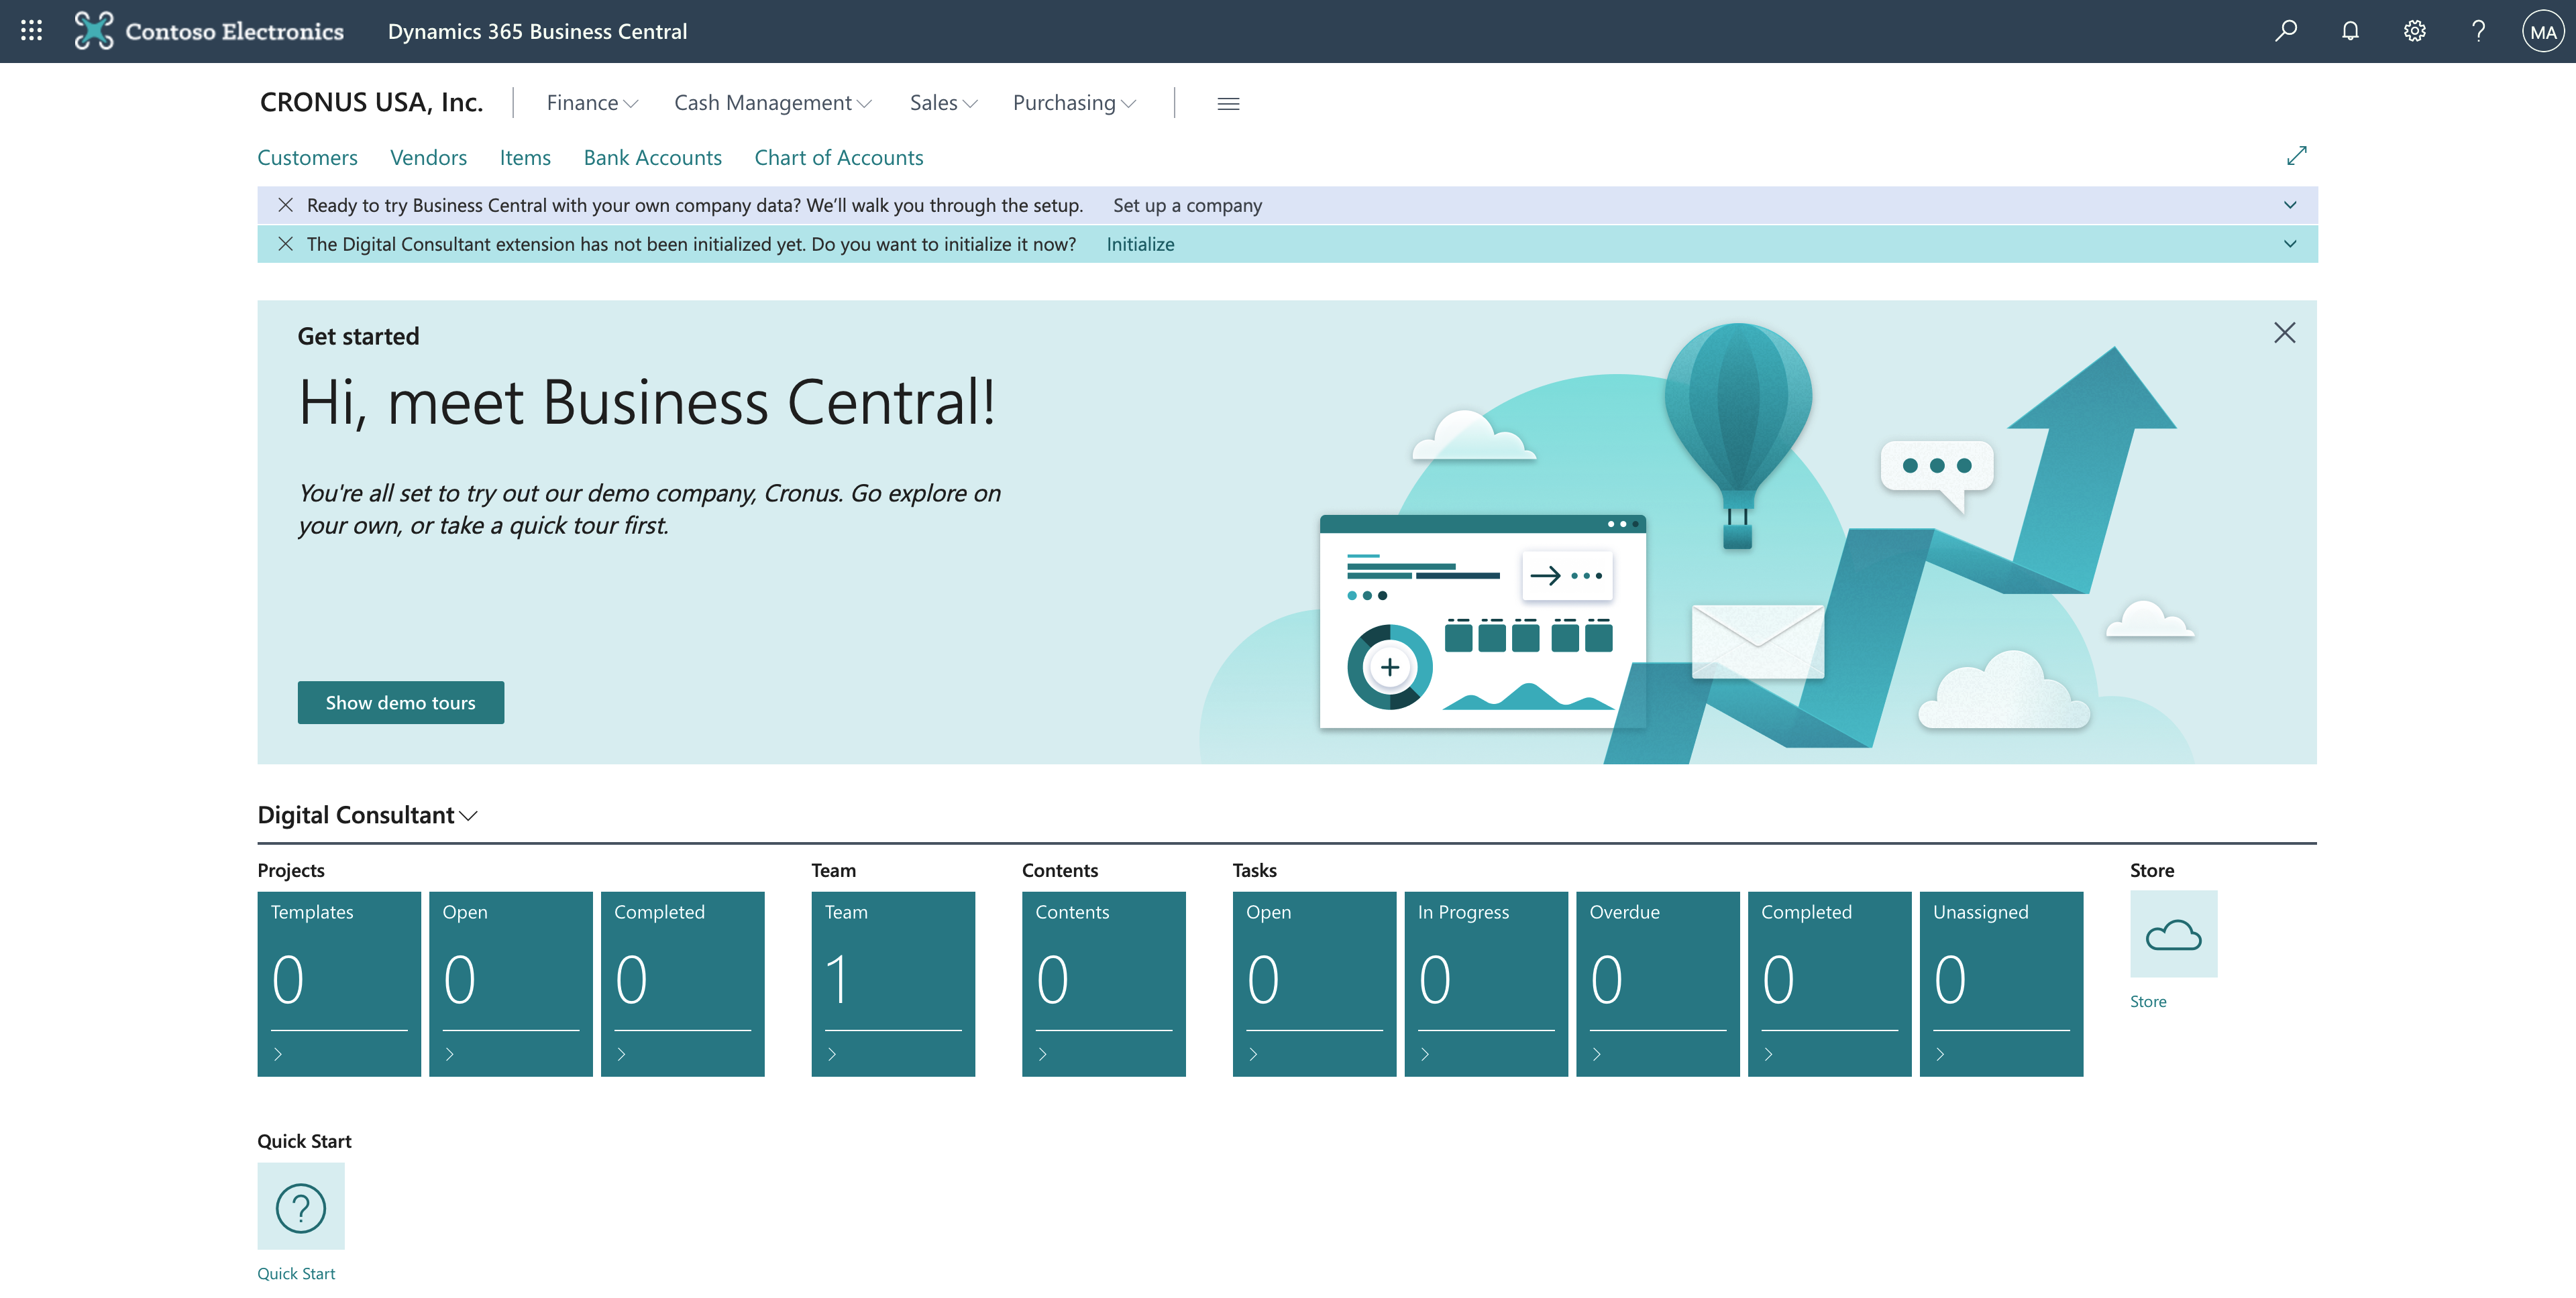2576x1298 pixels.
Task: Click the Show demo tours button
Action: coord(400,703)
